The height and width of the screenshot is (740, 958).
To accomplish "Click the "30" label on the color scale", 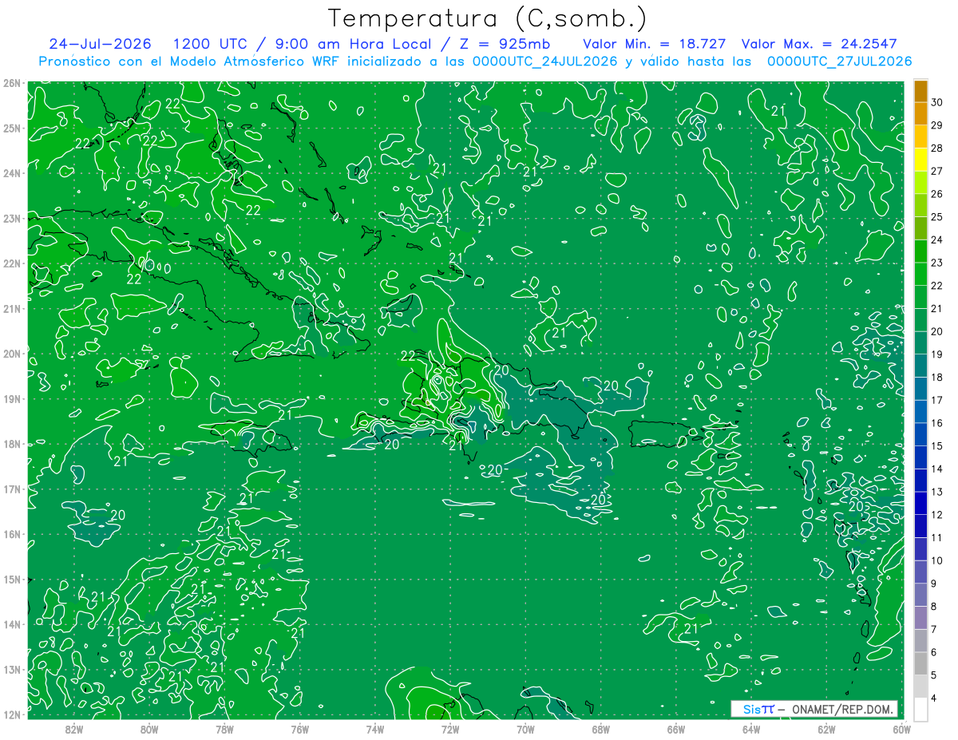I will (937, 102).
